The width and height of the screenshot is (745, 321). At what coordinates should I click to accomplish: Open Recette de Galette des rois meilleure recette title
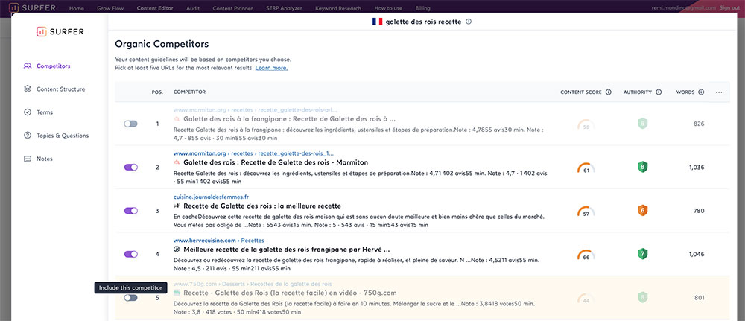tap(262, 206)
